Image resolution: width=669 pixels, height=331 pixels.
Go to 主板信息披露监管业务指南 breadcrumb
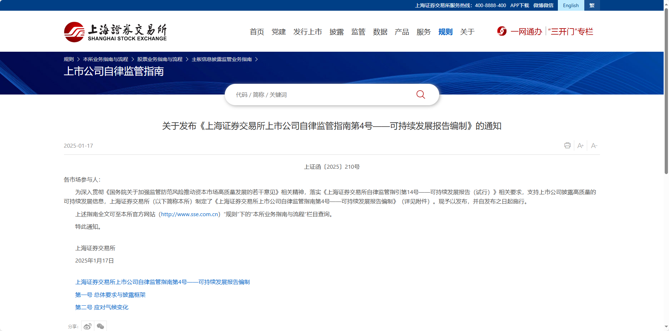[222, 59]
